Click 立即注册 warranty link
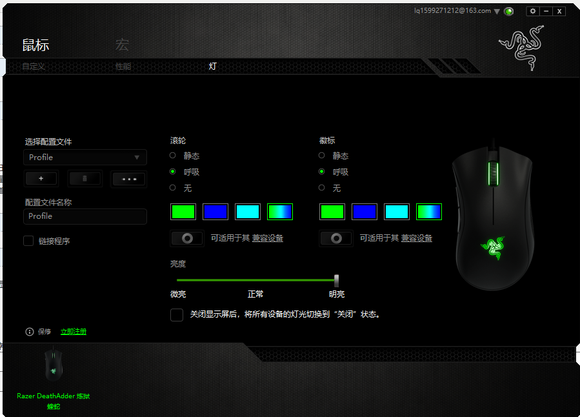Screen dimensions: 580x417 [x=74, y=332]
